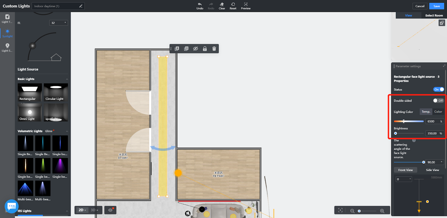Screen dimensions: 447x218
Task: Switch Lighting Color to Color tab
Action: (438, 112)
